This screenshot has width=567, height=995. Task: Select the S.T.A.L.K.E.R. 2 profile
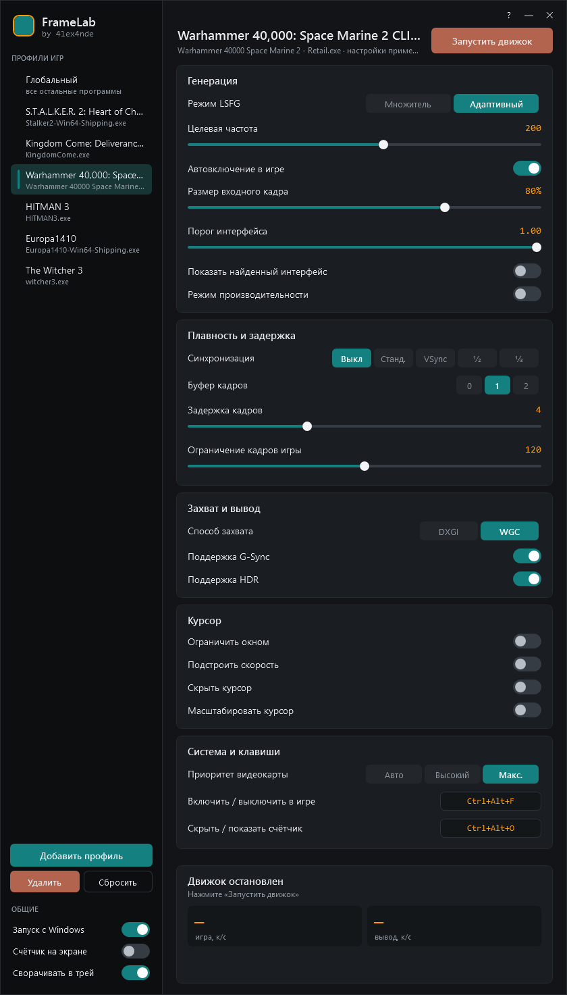81,117
